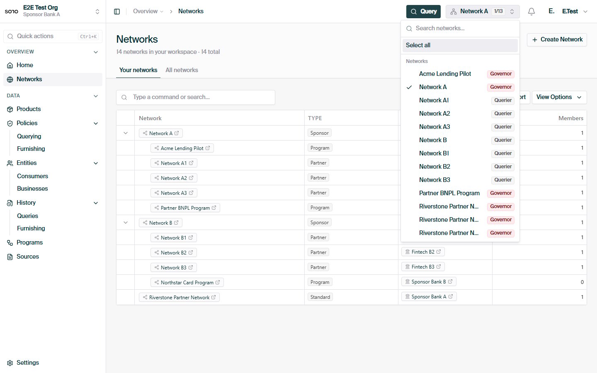Click the Overview breadcrumb

[x=148, y=12]
